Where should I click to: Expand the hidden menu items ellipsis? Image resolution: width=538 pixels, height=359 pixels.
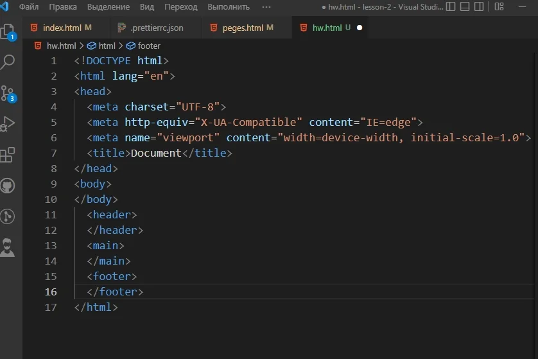tap(266, 7)
